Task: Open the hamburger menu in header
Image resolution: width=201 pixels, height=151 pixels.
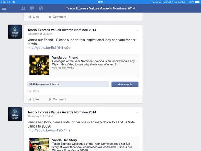Action: pyautogui.click(x=4, y=8)
